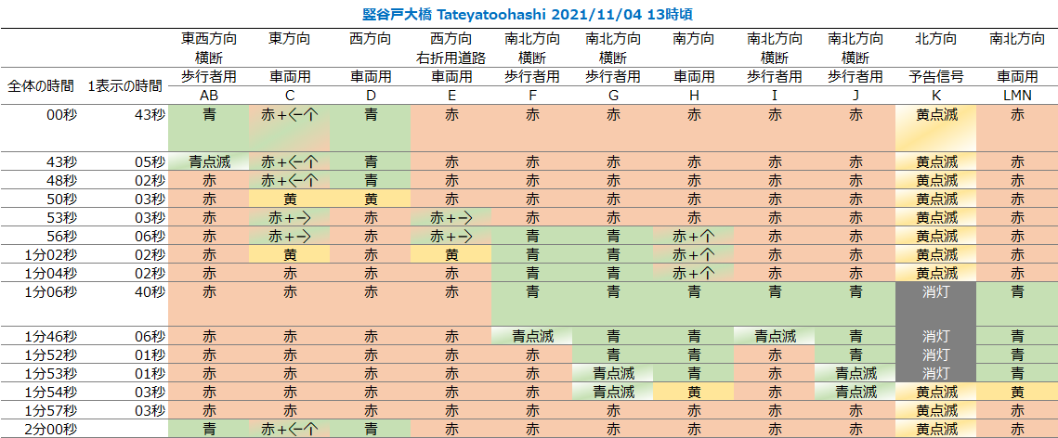Viewport: 1058px width, 438px height.
Task: Click the 黄 cell in column H
Action: click(694, 392)
